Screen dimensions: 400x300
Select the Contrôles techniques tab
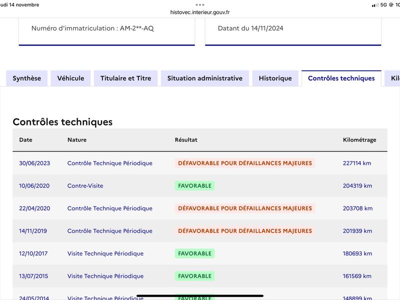coord(341,78)
